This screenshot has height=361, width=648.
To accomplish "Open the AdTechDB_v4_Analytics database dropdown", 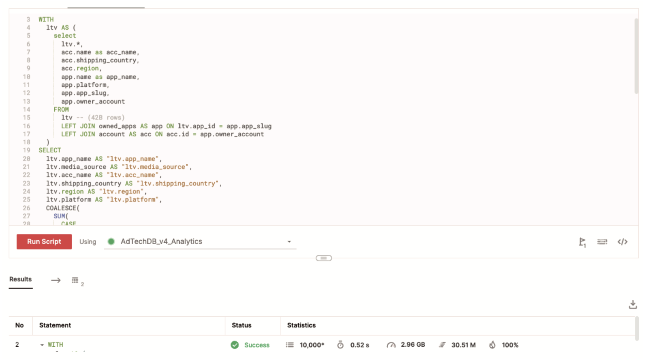I will tap(200, 241).
